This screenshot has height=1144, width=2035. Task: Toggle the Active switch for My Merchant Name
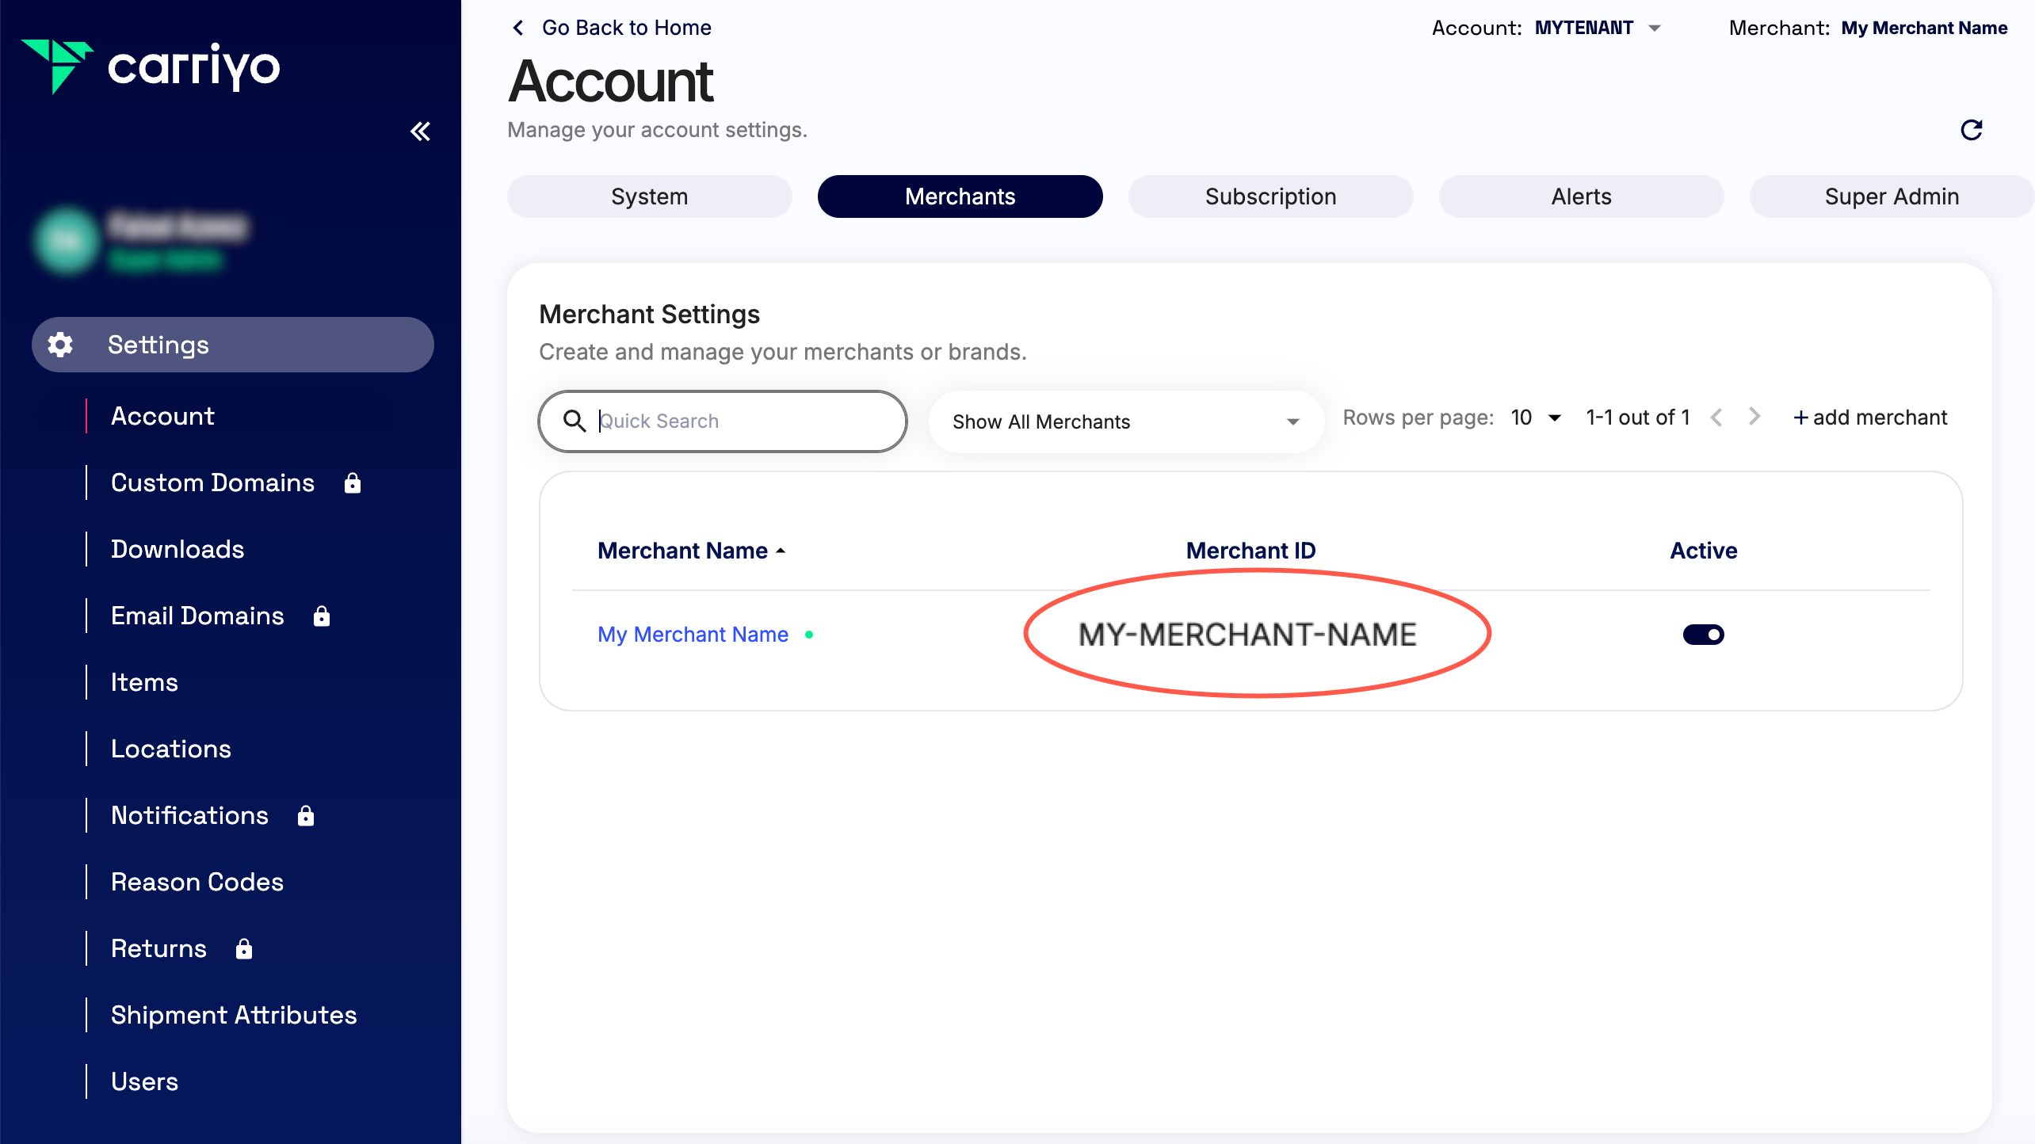(x=1704, y=634)
